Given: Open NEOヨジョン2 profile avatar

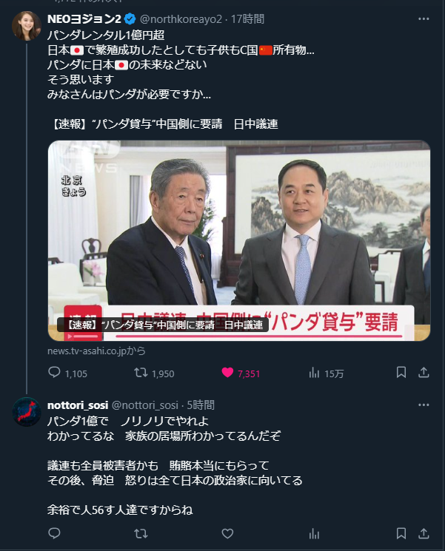Looking at the screenshot, I should click(27, 26).
